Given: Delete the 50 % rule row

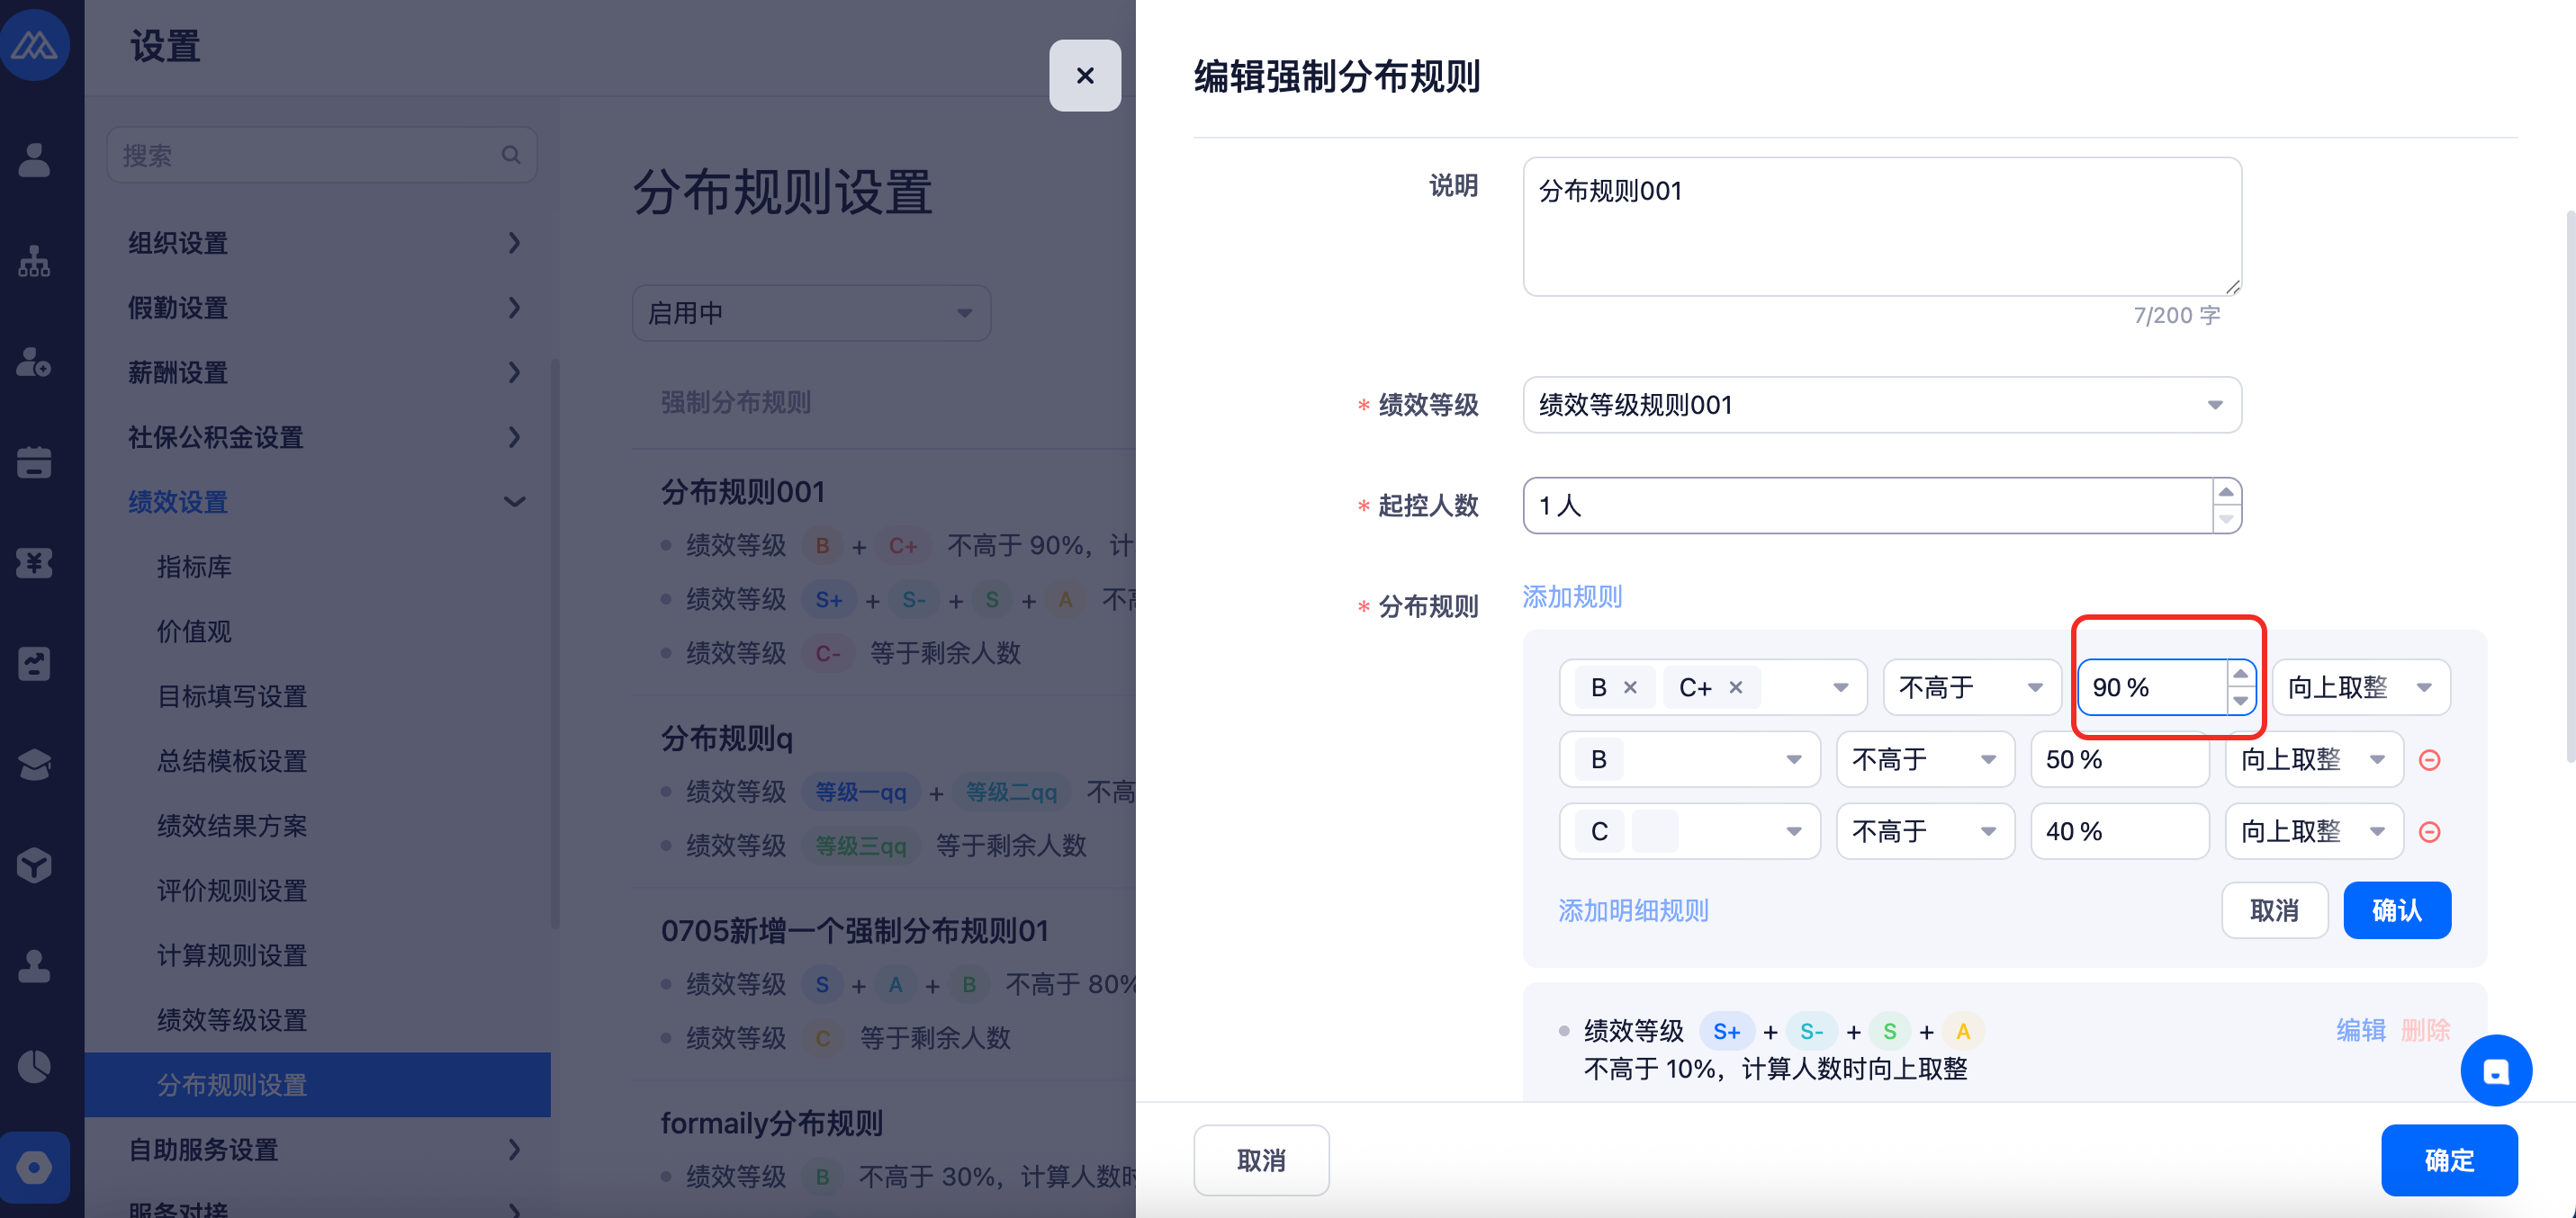Looking at the screenshot, I should pyautogui.click(x=2429, y=760).
